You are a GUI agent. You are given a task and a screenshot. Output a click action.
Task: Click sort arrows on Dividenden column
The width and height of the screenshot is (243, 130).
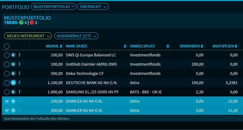click(202, 46)
